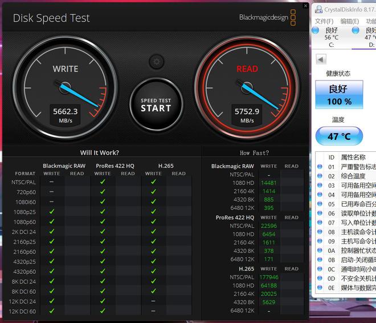Image resolution: width=376 pixels, height=323 pixels.
Task: Select attribute row 0A 控制器忙状态
Action: (346, 251)
